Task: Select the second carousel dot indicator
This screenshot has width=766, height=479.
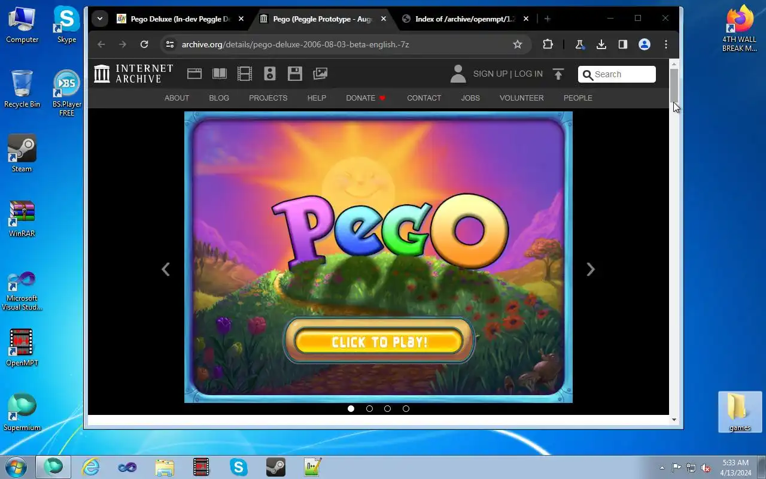Action: pos(369,408)
